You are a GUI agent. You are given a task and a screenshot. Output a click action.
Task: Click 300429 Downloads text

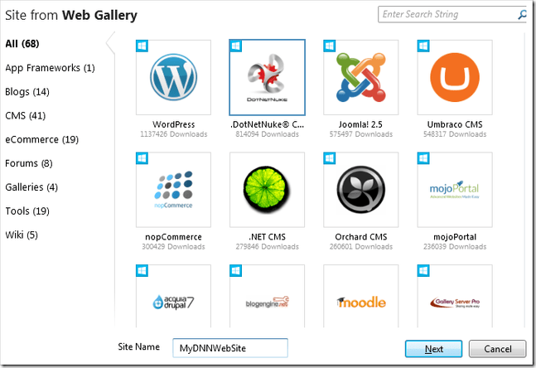(x=174, y=247)
